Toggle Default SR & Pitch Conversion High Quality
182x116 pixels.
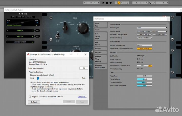coord(145,49)
